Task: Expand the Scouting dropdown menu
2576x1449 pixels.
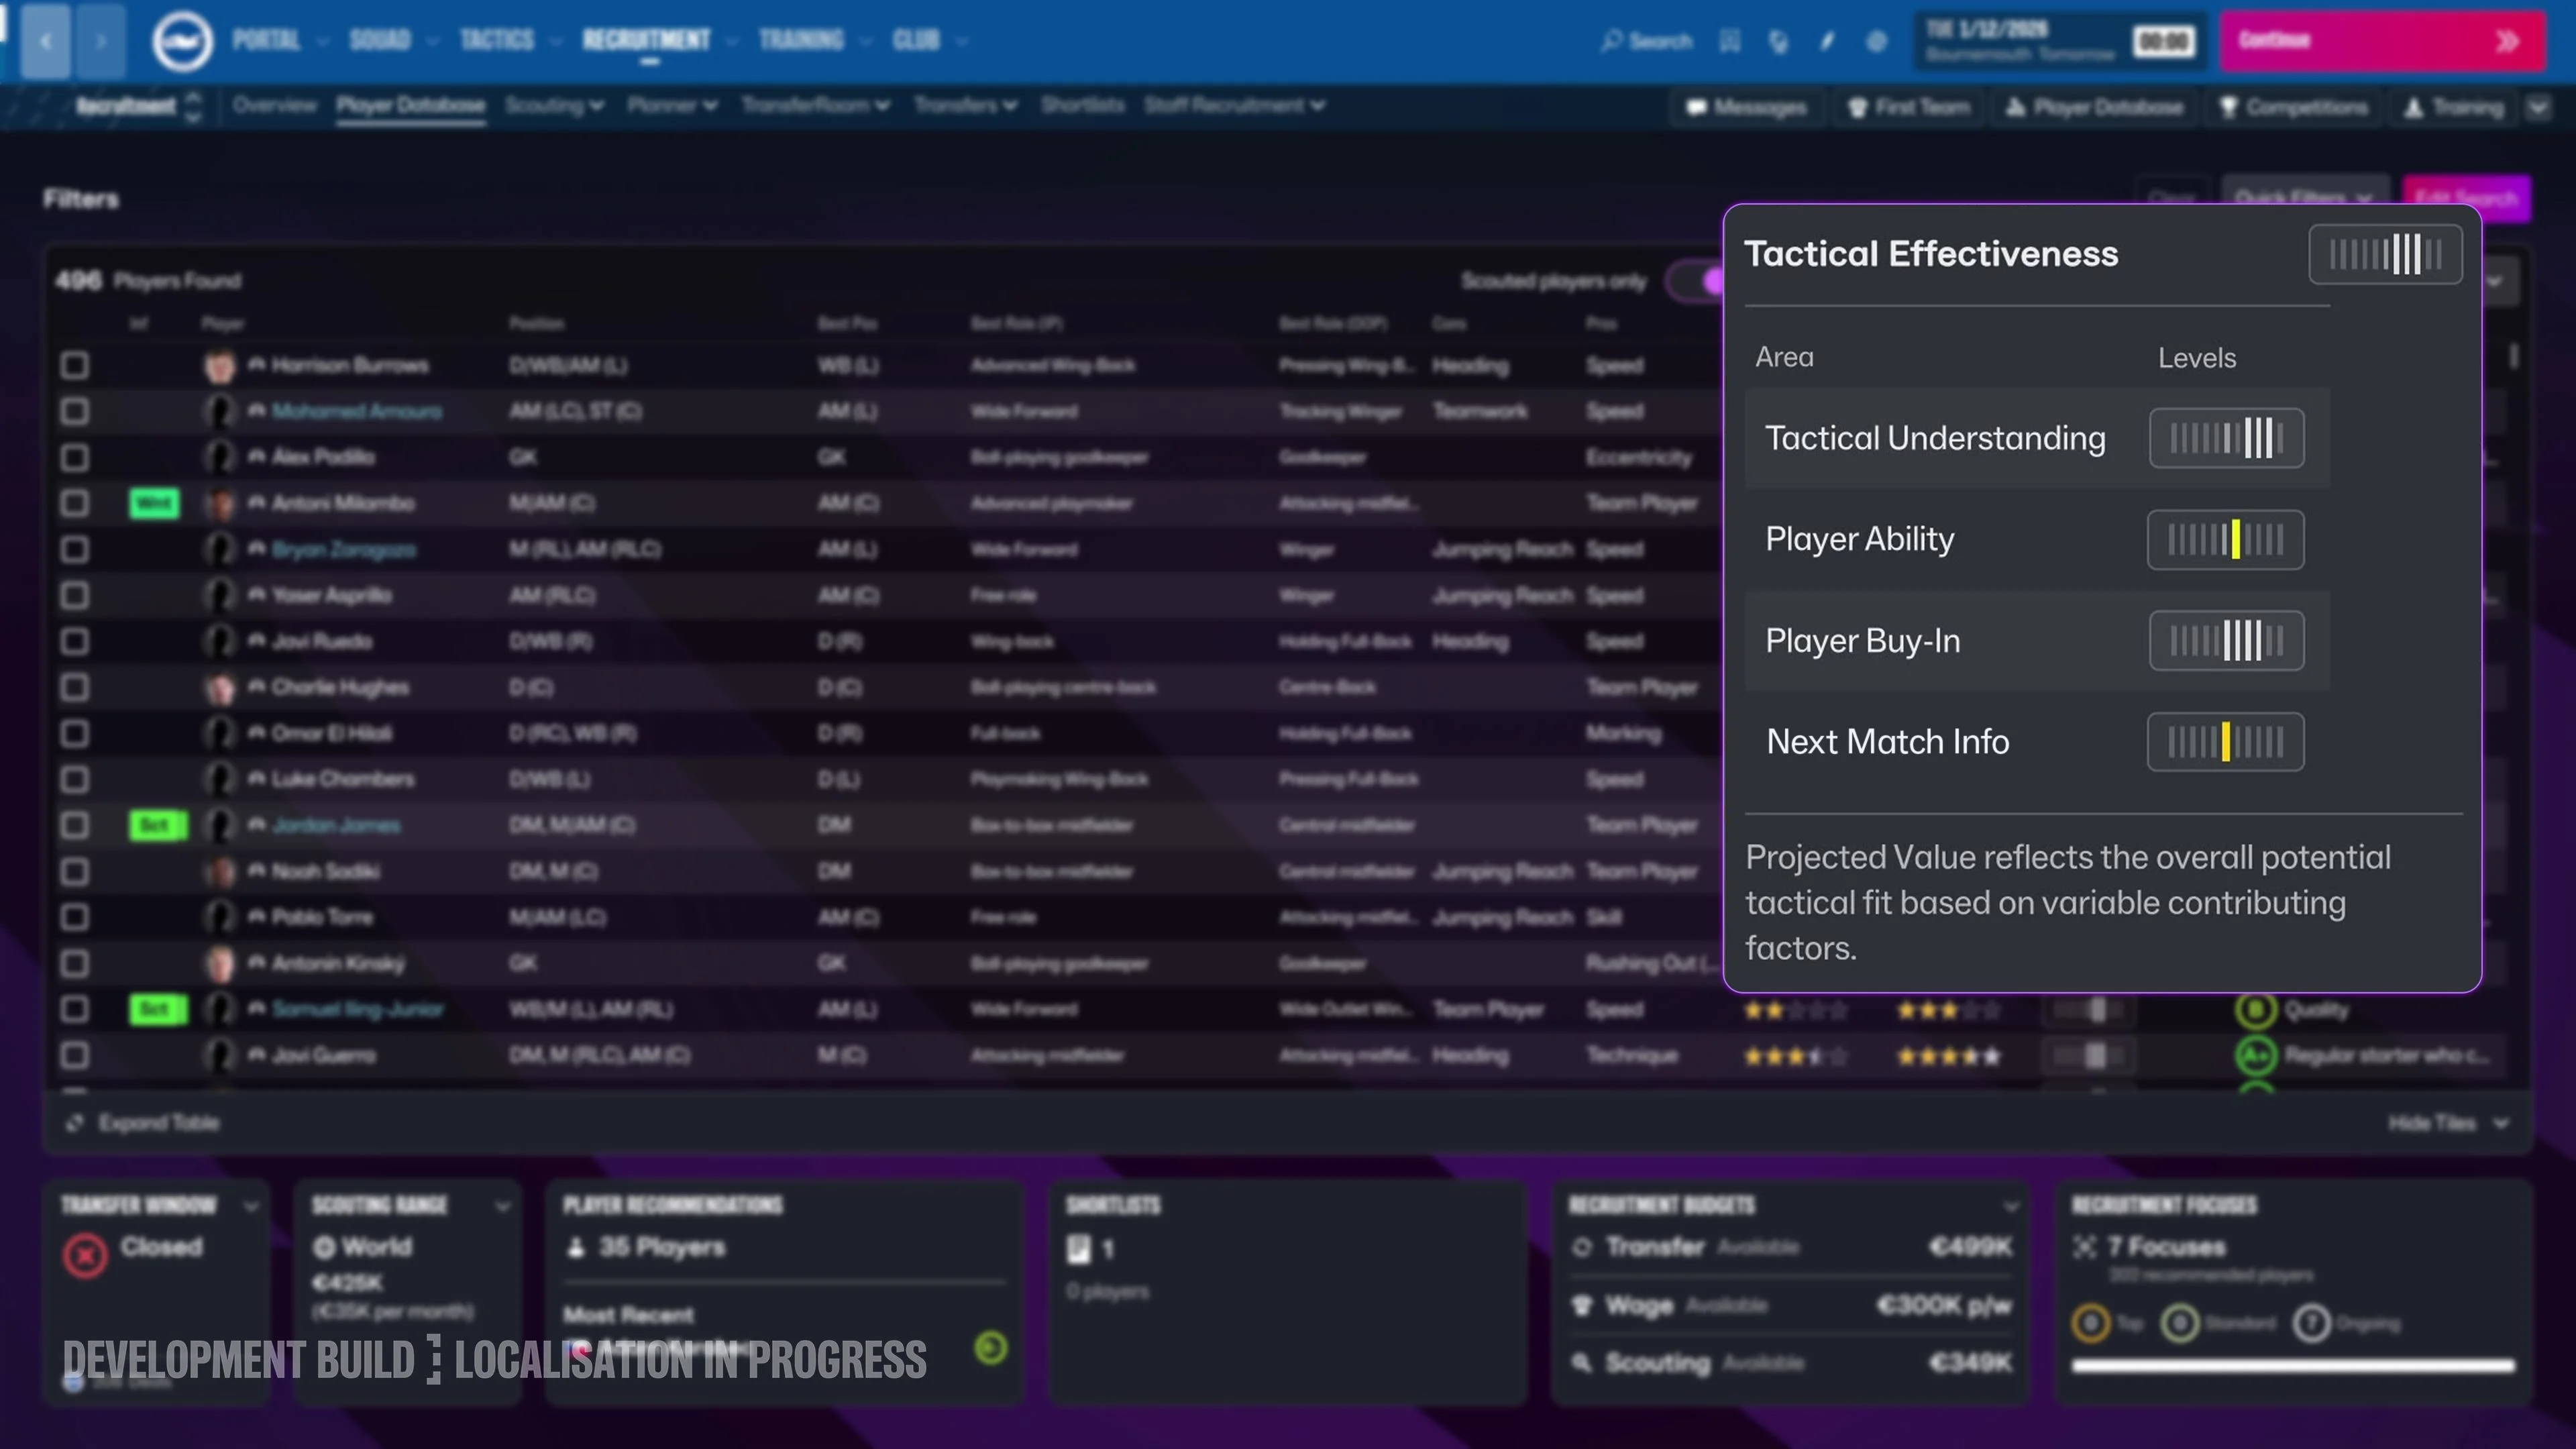Action: tap(554, 105)
